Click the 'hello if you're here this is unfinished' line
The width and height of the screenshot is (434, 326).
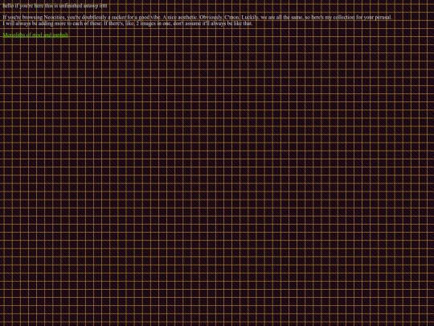[55, 6]
